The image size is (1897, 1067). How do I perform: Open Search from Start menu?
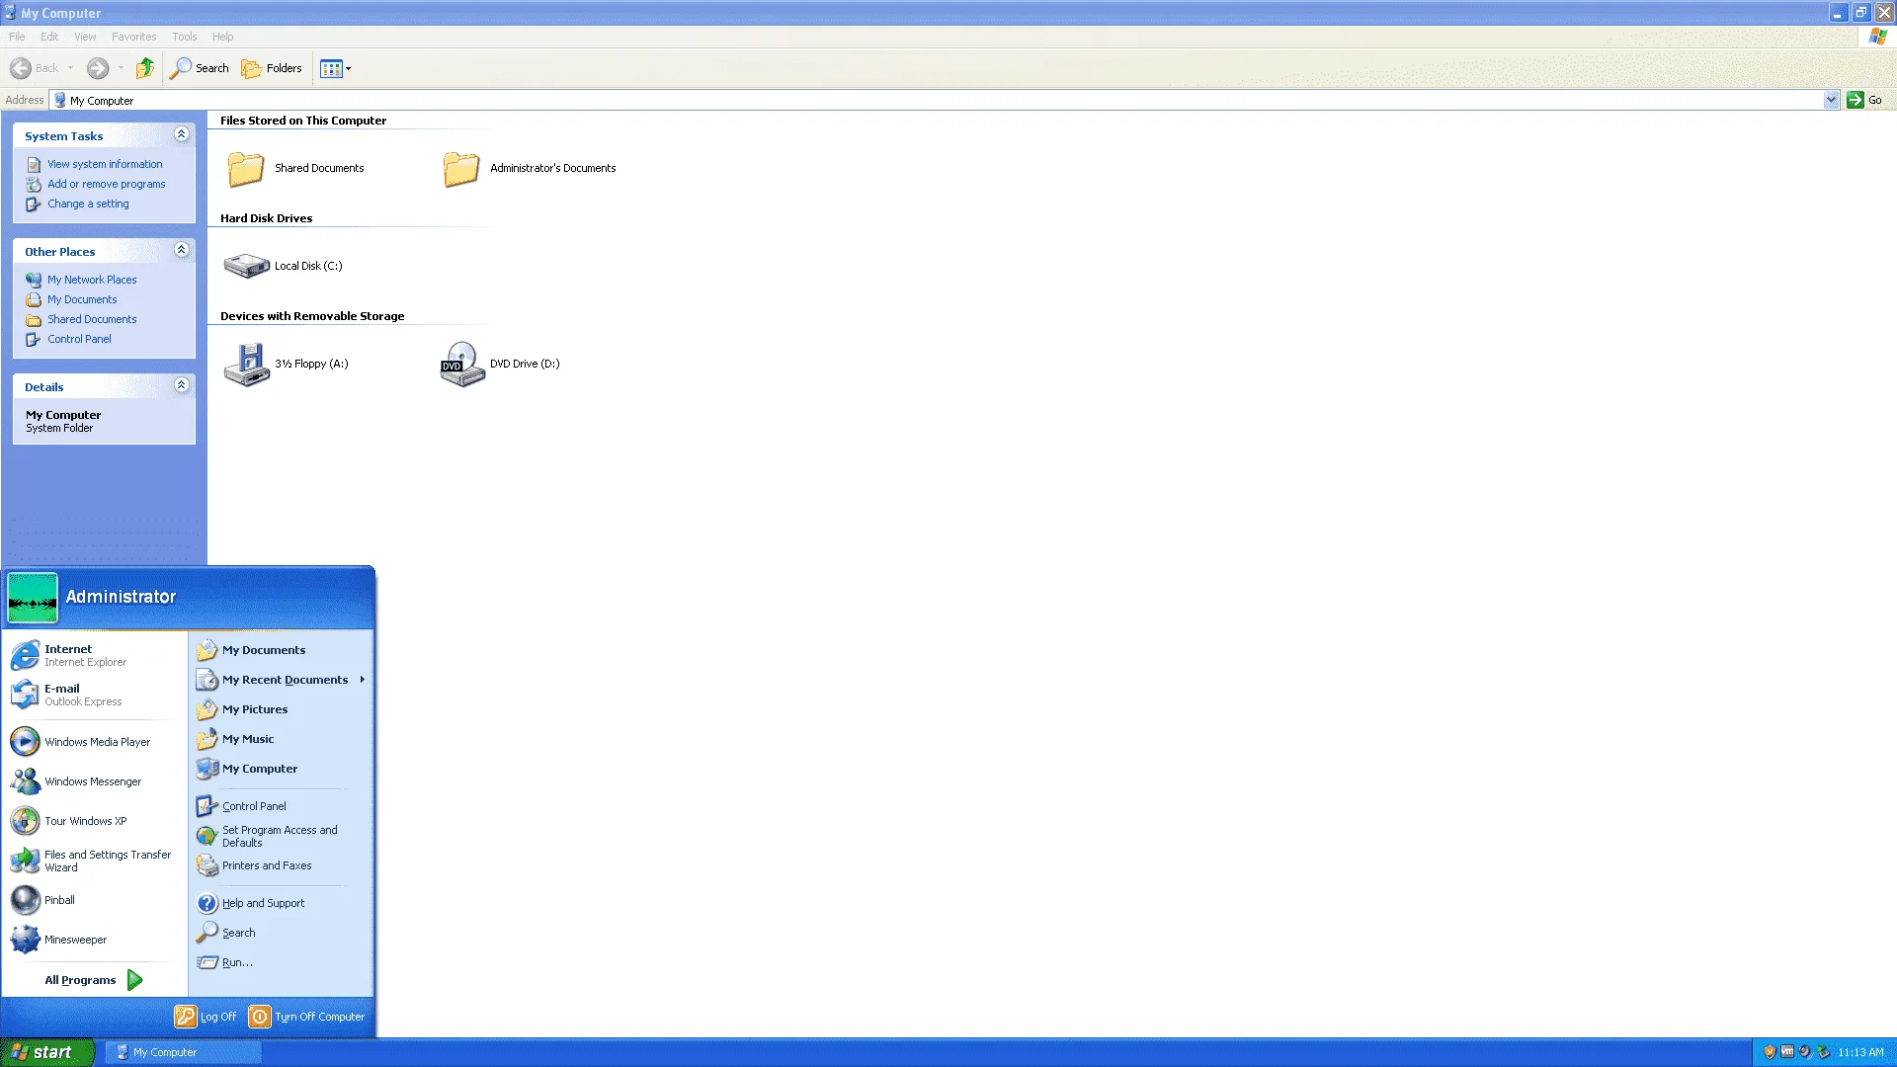[281, 933]
